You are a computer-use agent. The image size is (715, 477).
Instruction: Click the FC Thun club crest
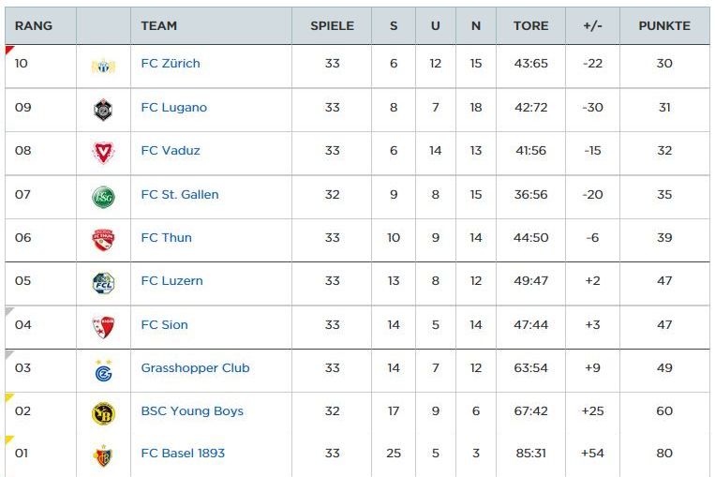point(103,240)
